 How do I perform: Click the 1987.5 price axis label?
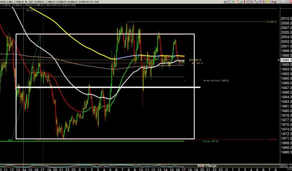pos(286,88)
